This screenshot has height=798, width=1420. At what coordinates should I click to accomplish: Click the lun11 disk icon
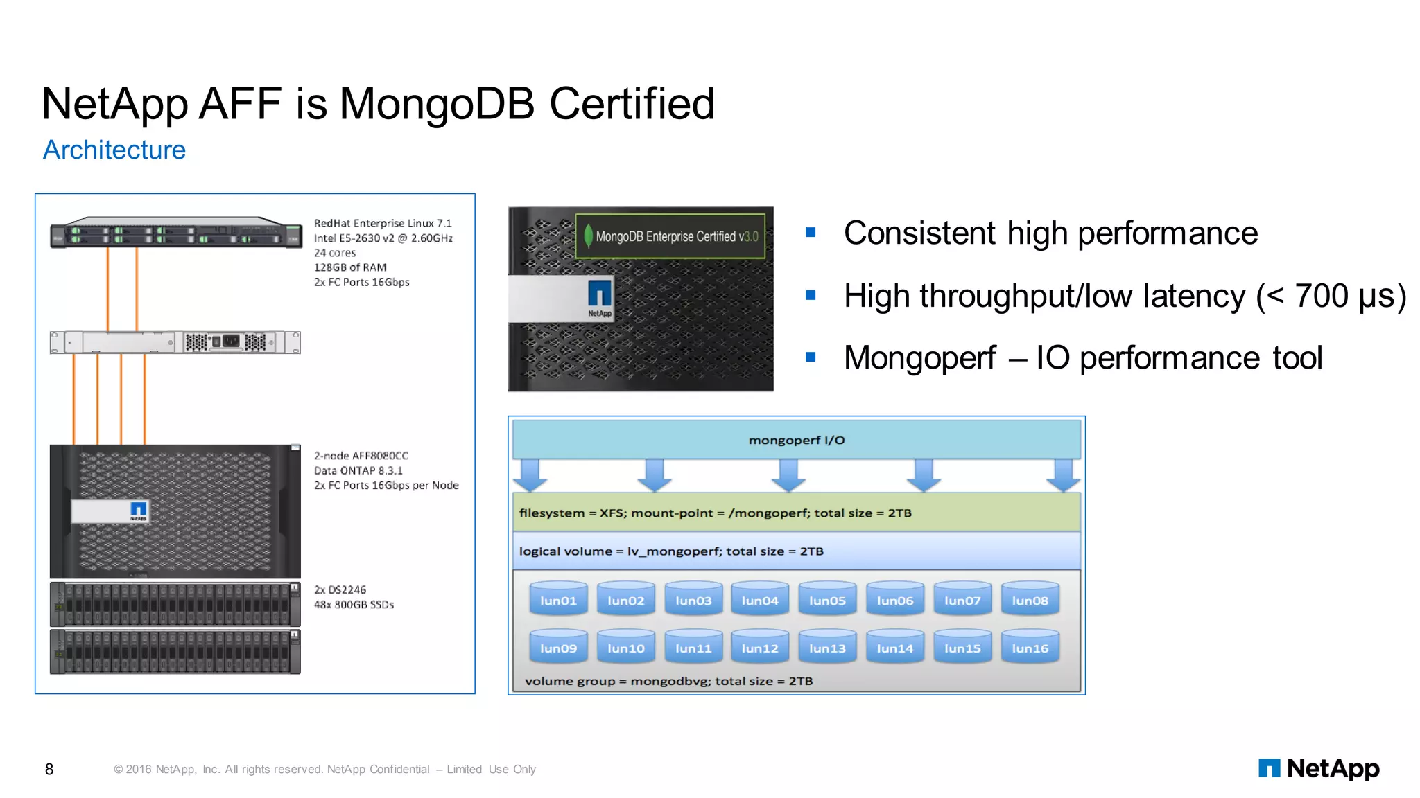[693, 646]
